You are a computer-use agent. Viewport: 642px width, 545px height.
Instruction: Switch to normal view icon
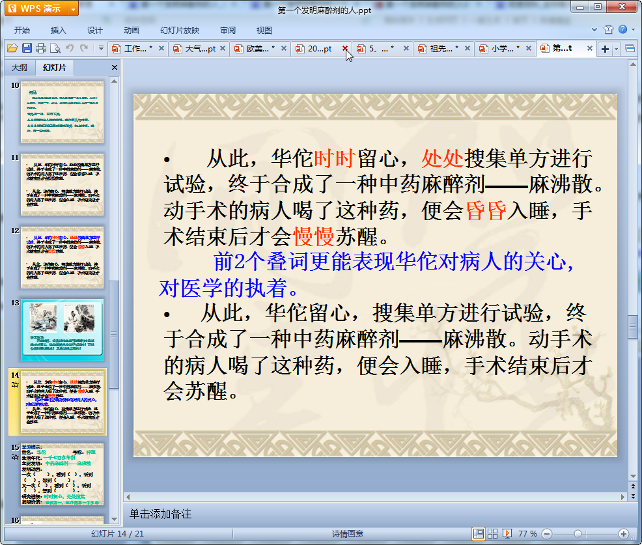pyautogui.click(x=478, y=533)
